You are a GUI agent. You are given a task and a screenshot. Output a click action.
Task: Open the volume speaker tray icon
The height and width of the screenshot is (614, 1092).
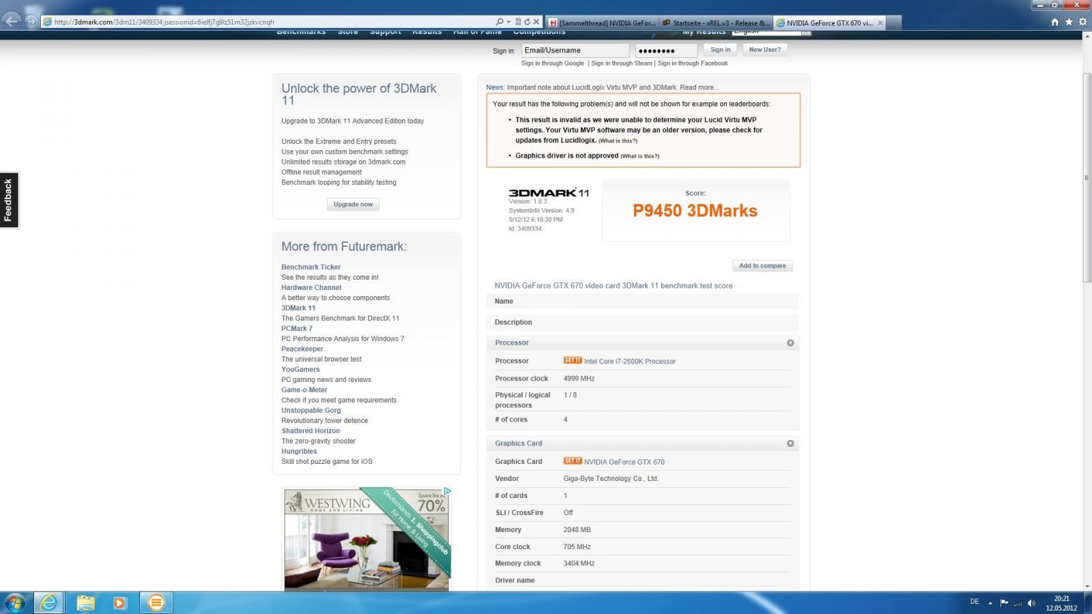click(1031, 602)
